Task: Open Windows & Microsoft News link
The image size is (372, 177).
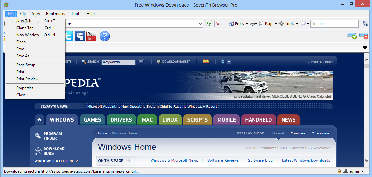Action: point(174,160)
